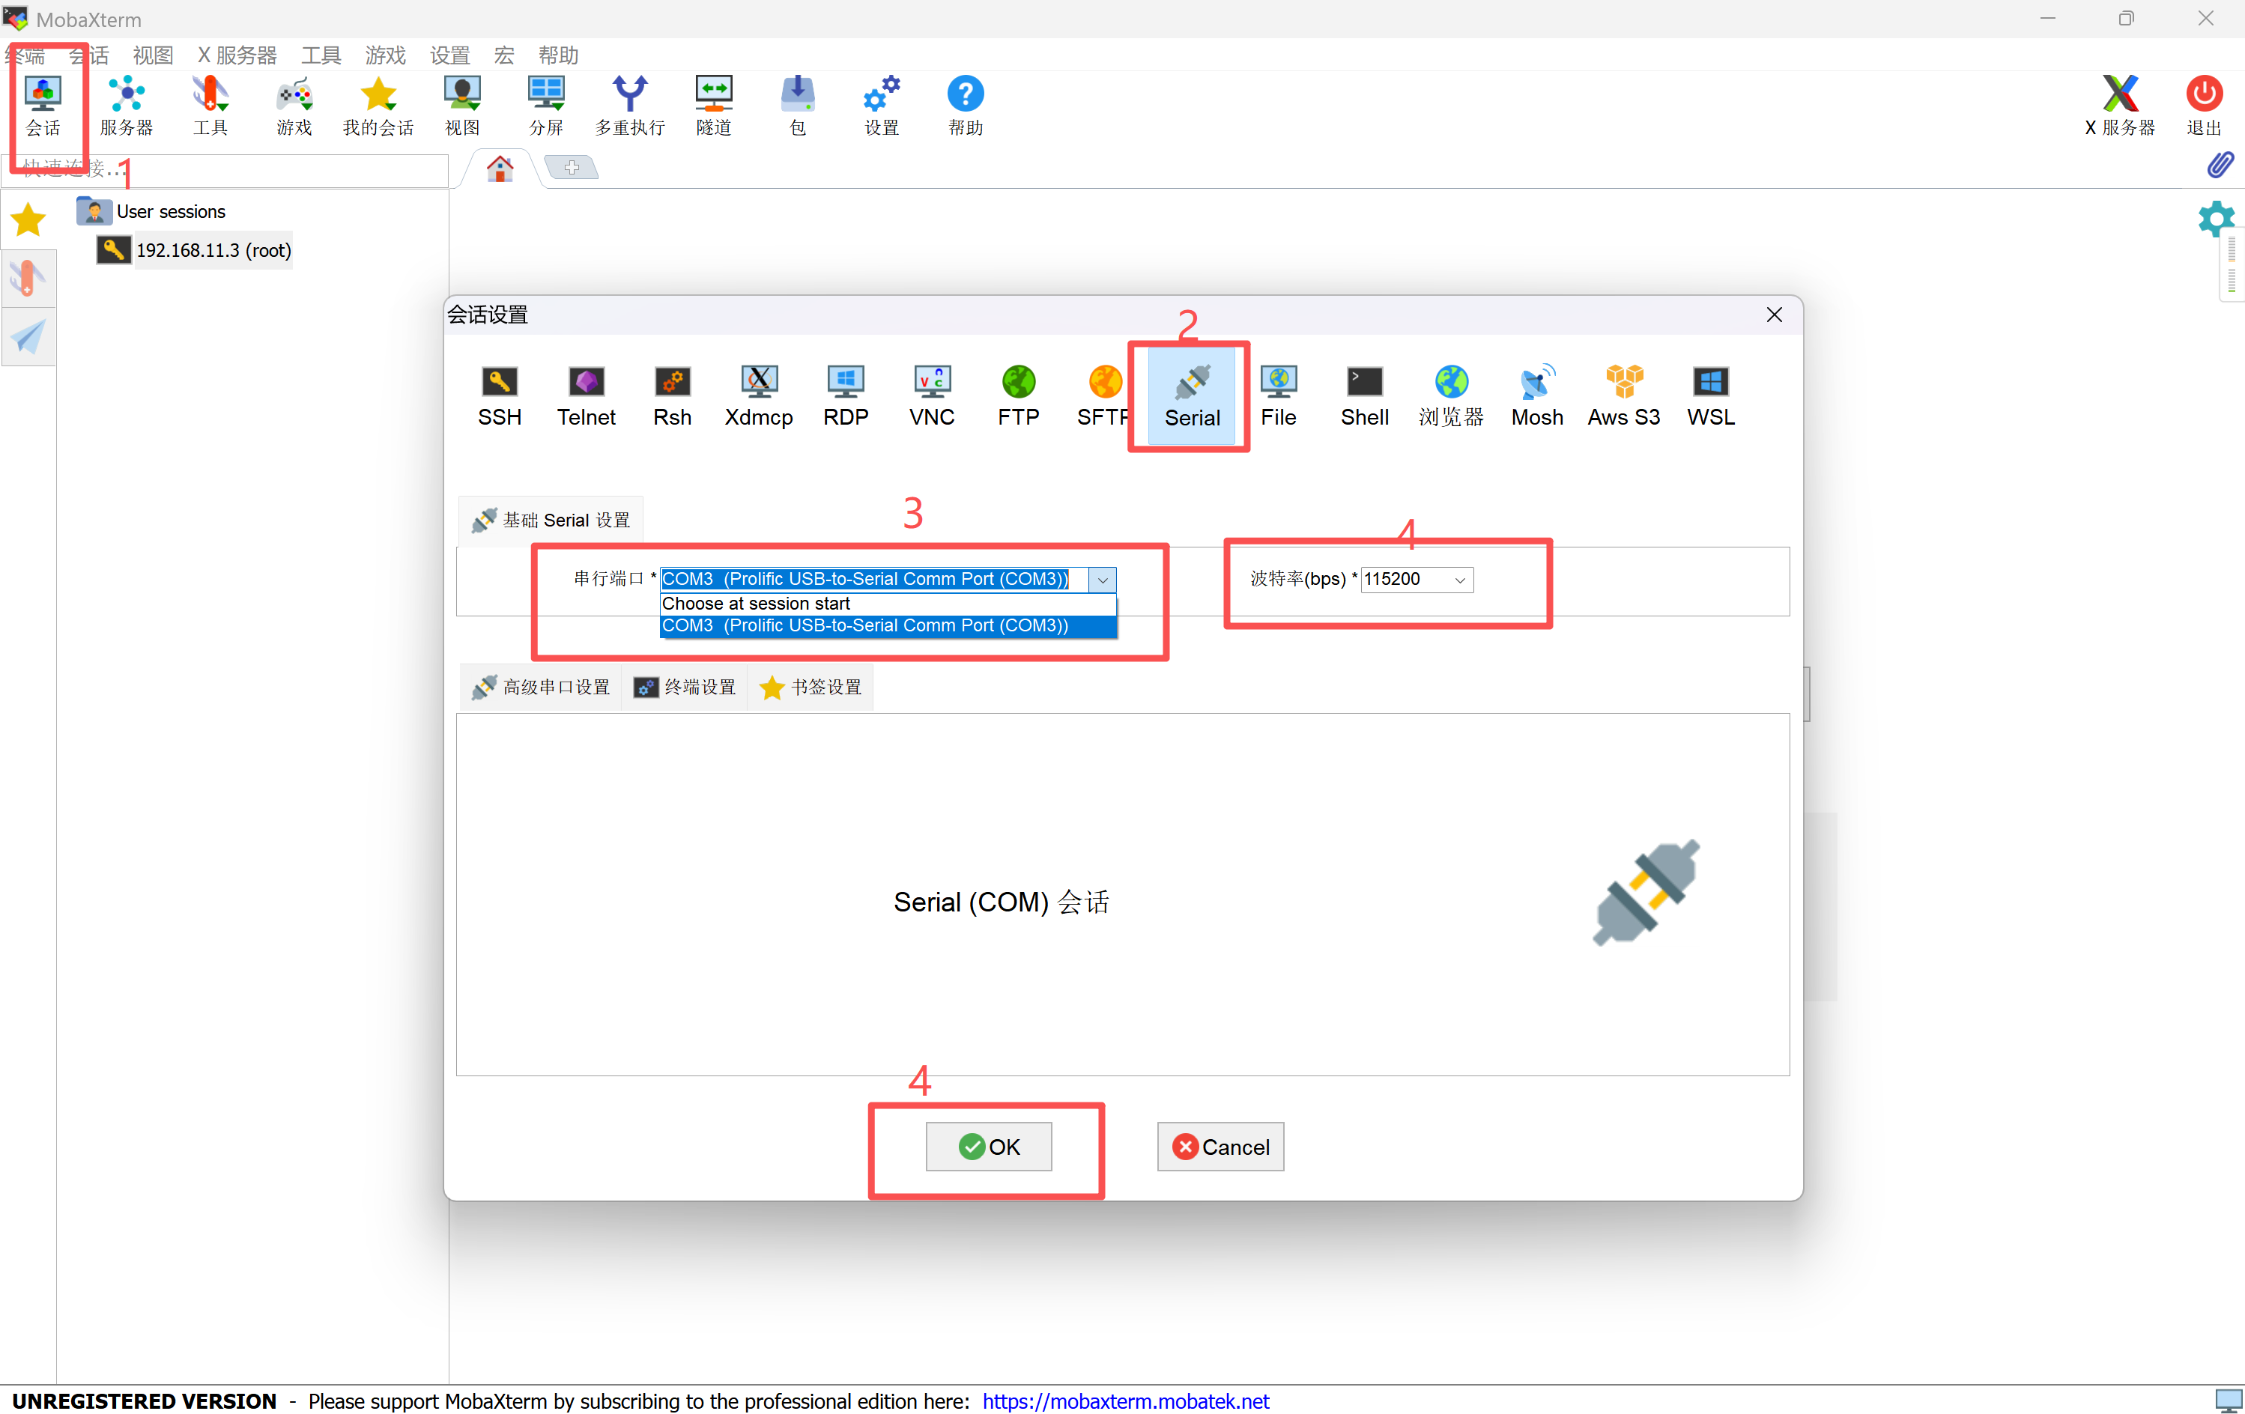Open the Macros (宏) menu

point(503,55)
